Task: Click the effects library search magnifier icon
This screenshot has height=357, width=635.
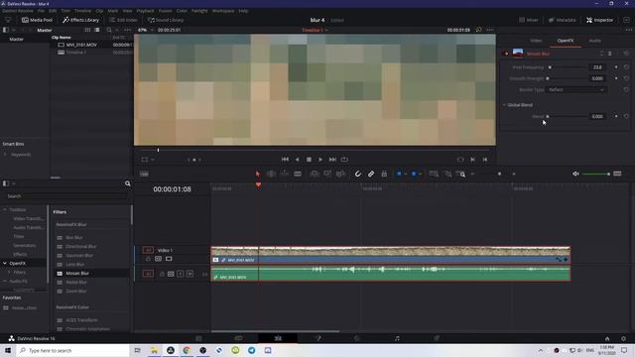Action: (128, 183)
